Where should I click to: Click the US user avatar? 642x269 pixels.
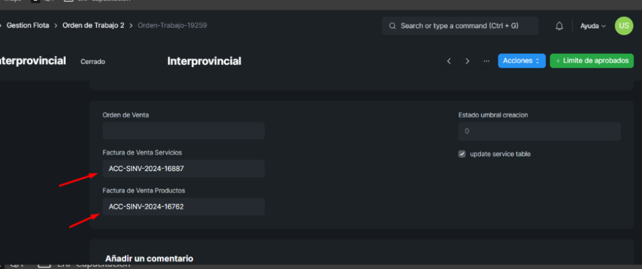coord(624,26)
